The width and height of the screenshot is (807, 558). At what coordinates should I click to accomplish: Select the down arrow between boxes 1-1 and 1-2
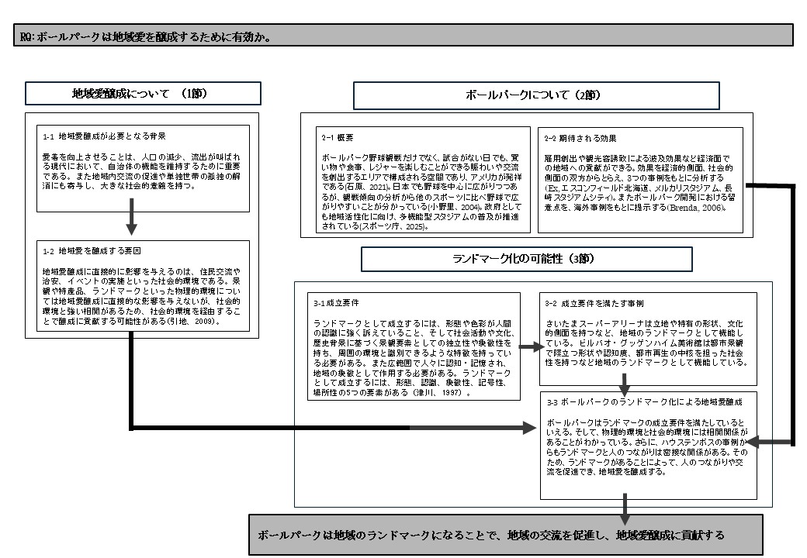point(132,222)
